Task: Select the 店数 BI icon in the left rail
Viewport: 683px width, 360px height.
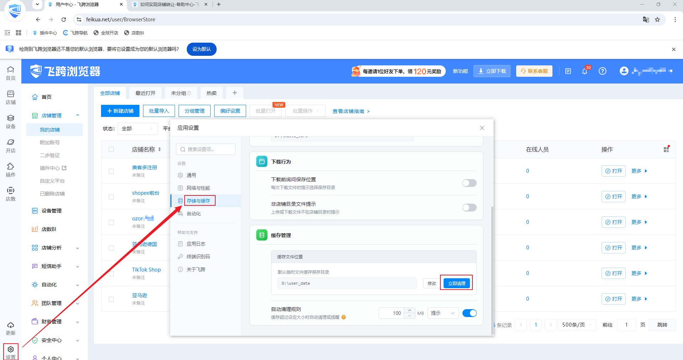Action: click(11, 194)
